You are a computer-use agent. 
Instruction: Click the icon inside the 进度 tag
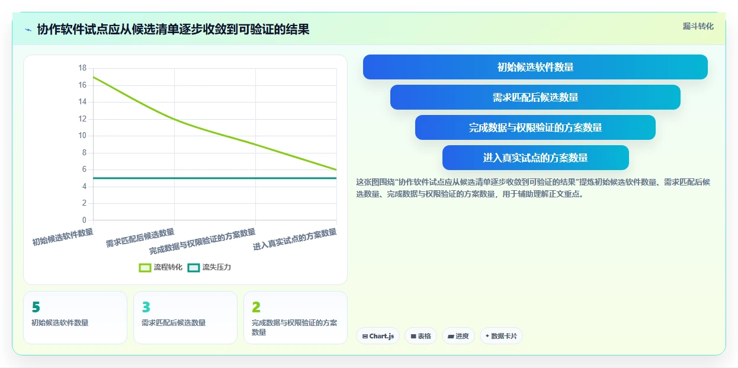click(x=451, y=337)
